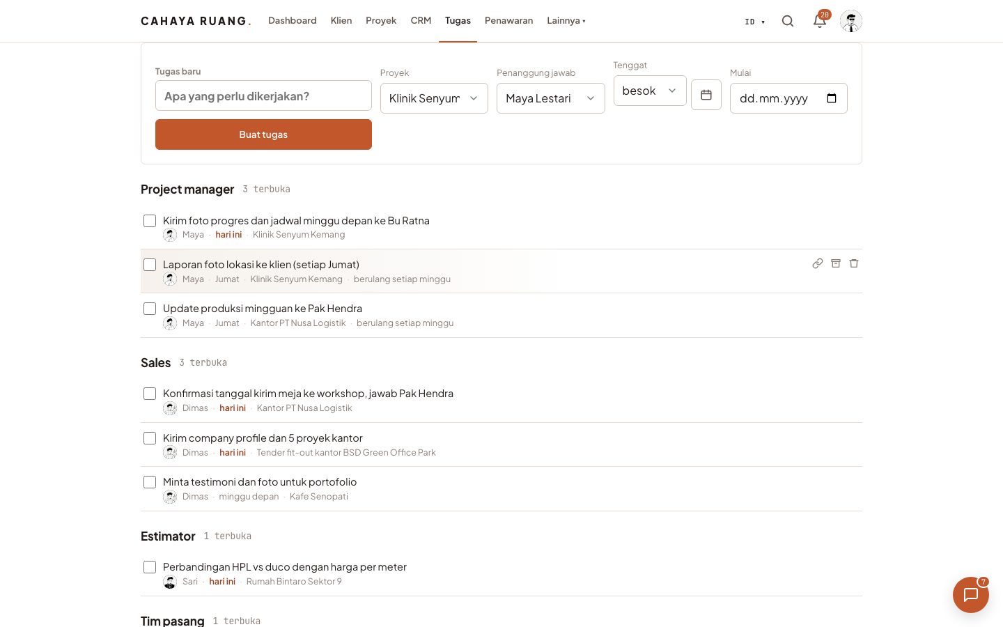
Task: Click the Mulai date input field
Action: [788, 98]
